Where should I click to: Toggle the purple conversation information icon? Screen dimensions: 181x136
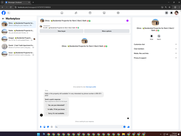click(127, 21)
